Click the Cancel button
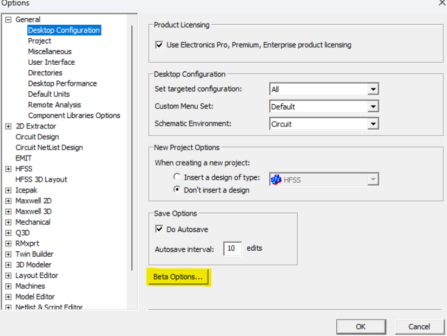 click(419, 326)
